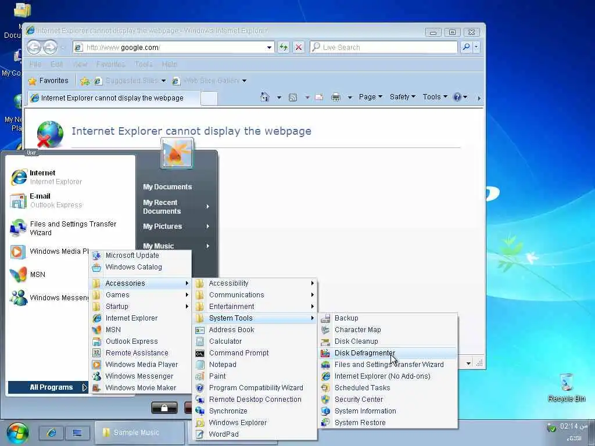Click Internet Explorer (No Add-ons) icon

click(x=325, y=376)
